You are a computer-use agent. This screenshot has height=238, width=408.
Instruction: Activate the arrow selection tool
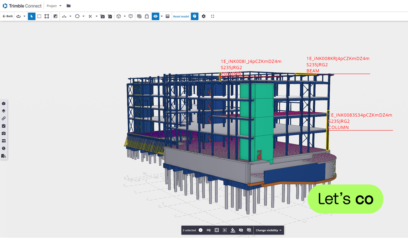click(x=32, y=16)
